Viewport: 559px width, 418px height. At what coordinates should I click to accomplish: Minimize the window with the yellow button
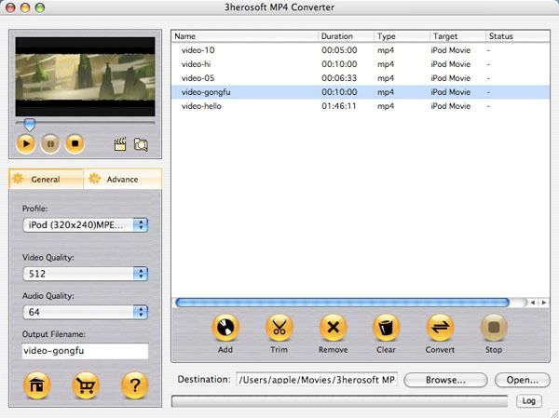point(25,7)
